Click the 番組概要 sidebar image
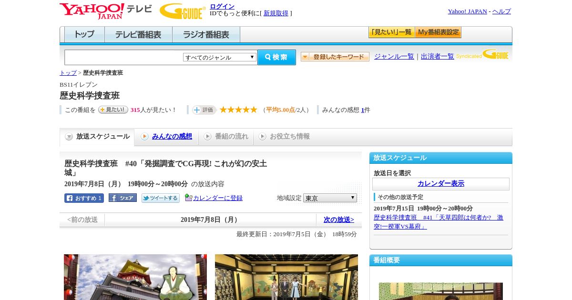This screenshot has width=572, height=300. click(x=441, y=291)
